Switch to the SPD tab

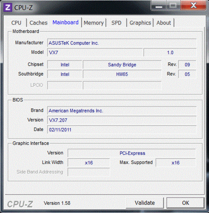coord(116,23)
